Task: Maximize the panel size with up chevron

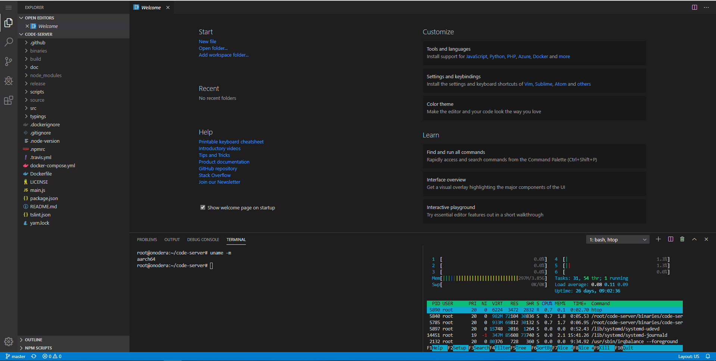Action: pos(694,239)
